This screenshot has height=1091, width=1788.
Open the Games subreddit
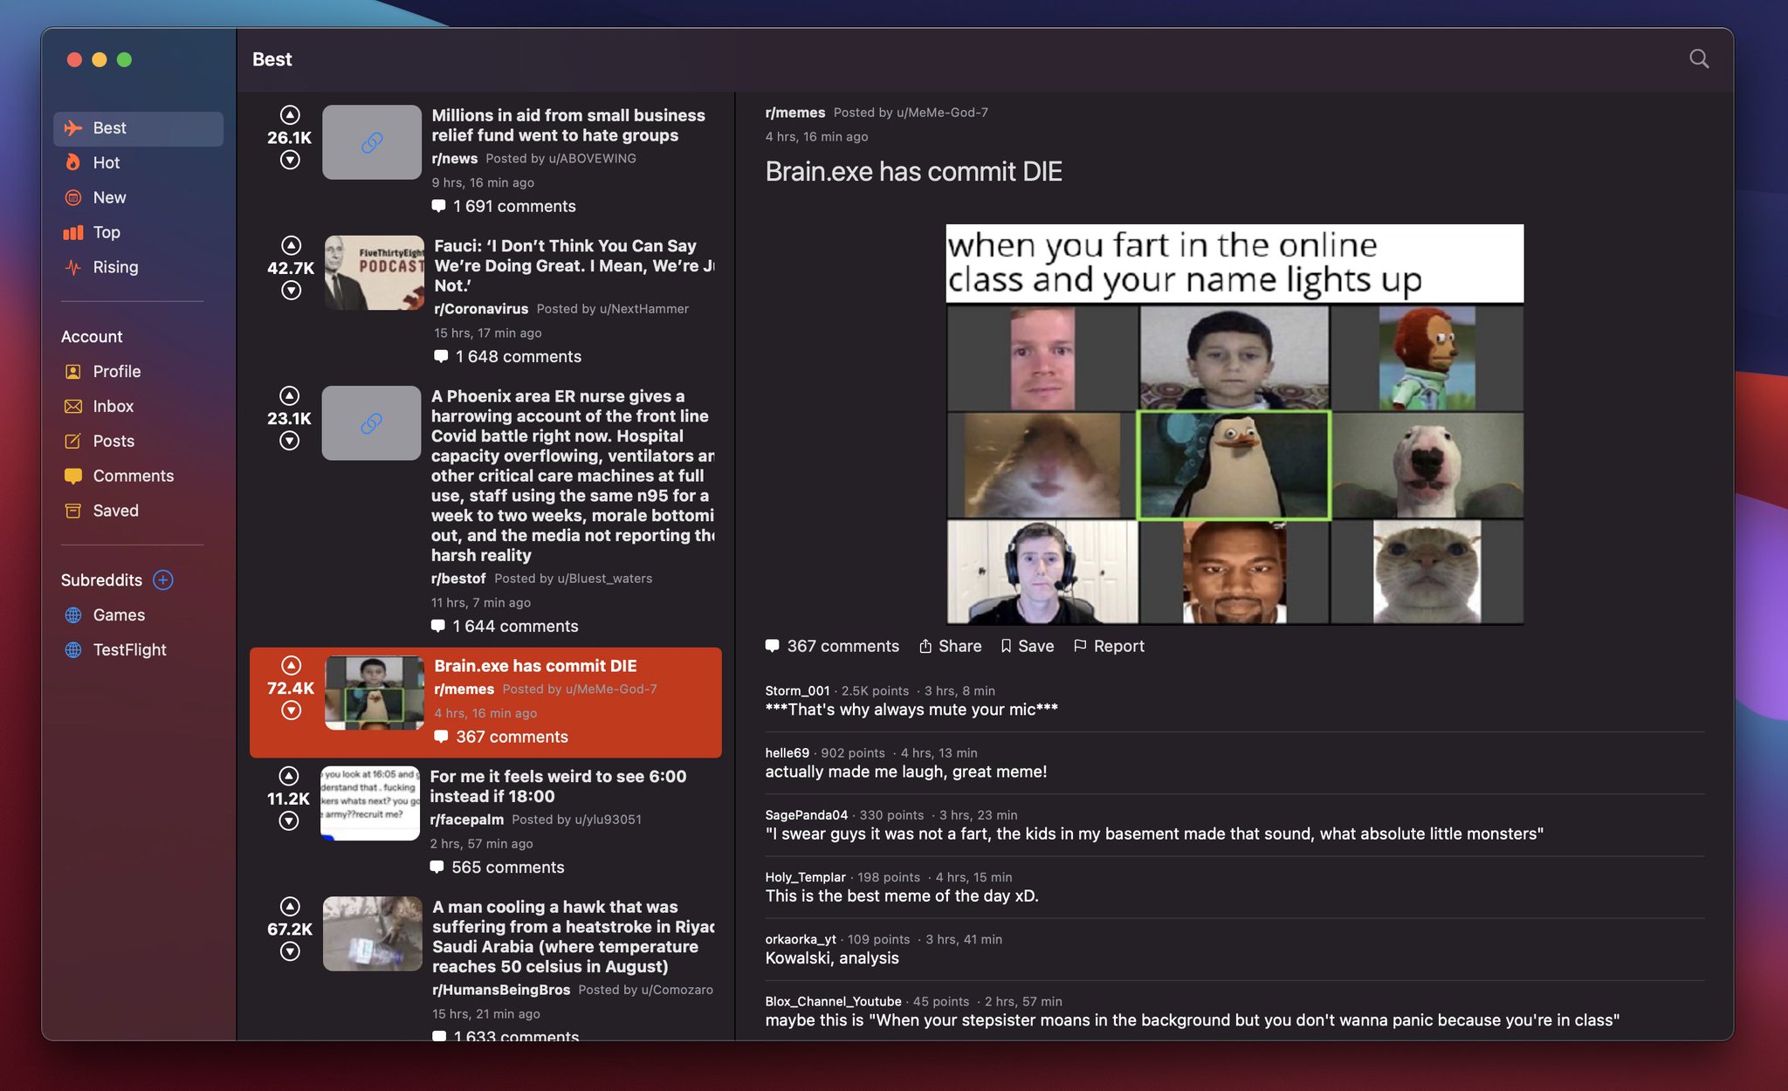(x=119, y=614)
